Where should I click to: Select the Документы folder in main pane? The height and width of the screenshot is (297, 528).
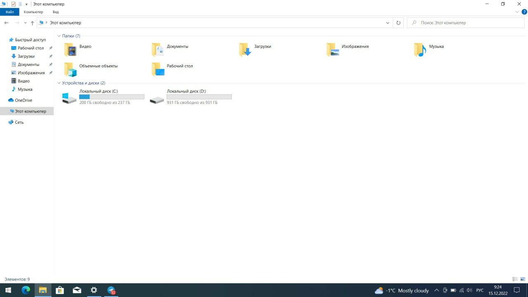[170, 49]
